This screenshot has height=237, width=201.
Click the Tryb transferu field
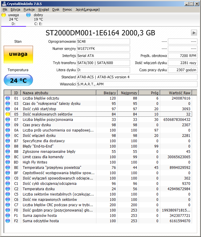(103, 63)
